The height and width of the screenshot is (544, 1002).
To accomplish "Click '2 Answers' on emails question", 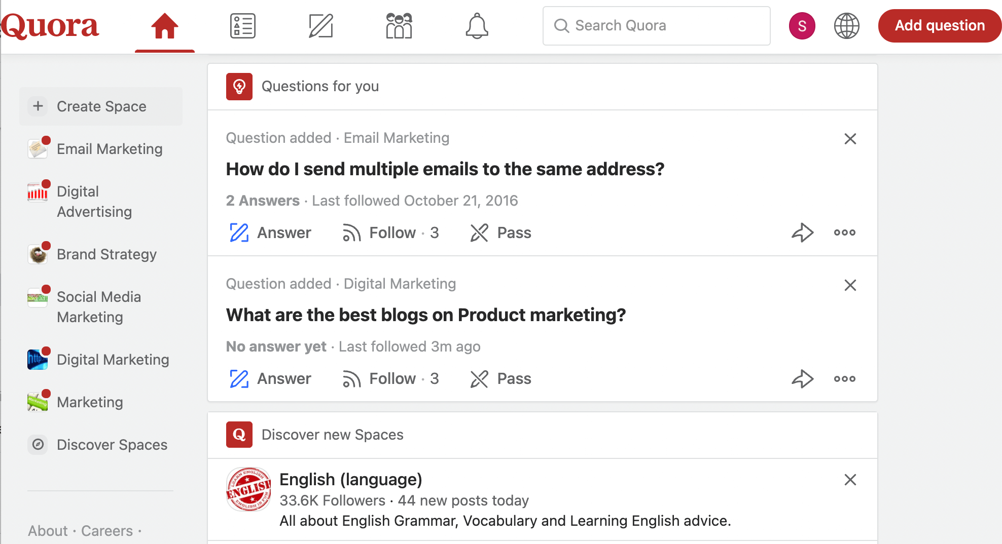I will pyautogui.click(x=263, y=201).
